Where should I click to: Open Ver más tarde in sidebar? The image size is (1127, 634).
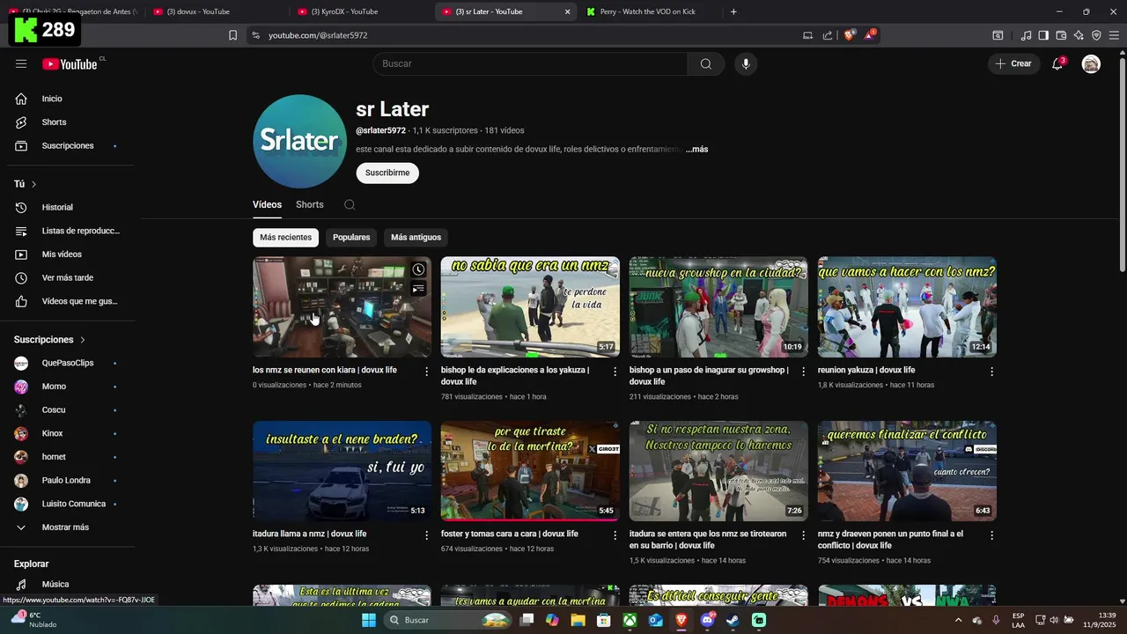coord(66,277)
